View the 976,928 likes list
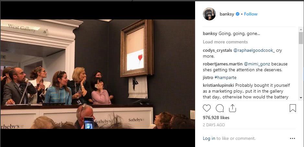The width and height of the screenshot is (304, 147). click(216, 118)
